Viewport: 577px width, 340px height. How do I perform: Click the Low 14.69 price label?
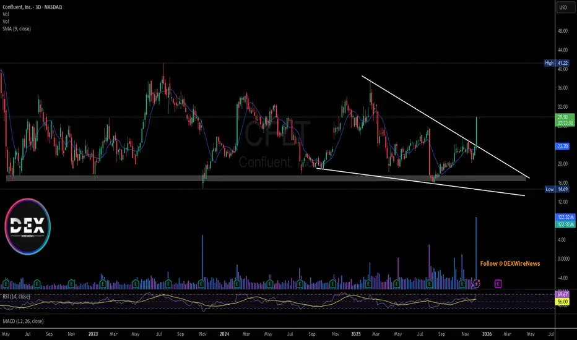pos(557,189)
